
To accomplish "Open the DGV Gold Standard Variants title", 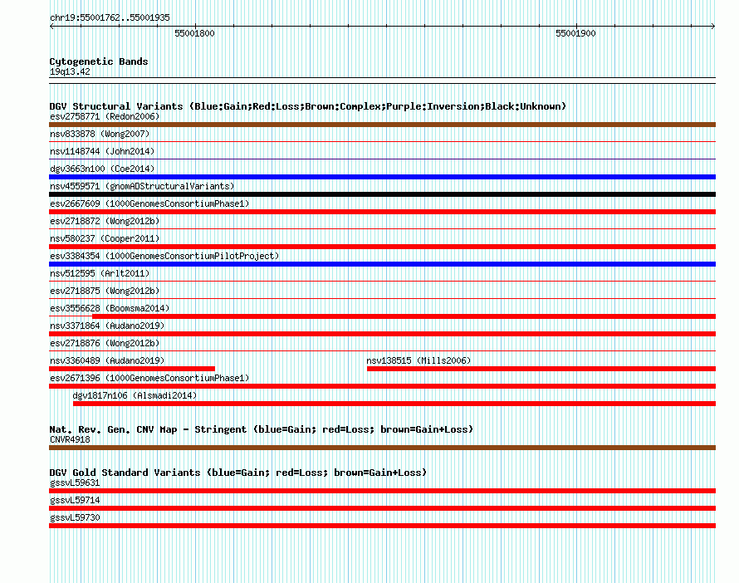I will [x=238, y=473].
